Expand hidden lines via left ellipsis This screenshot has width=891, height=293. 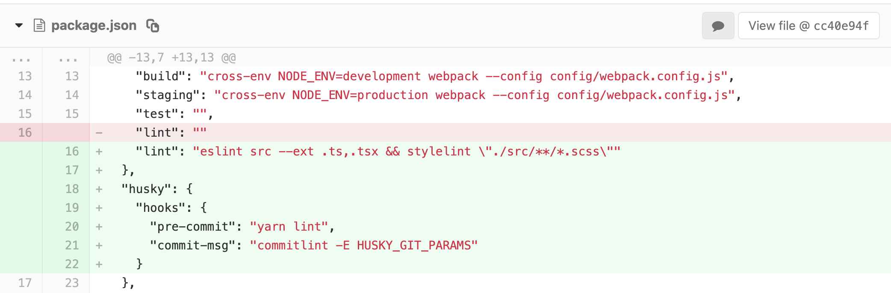click(x=21, y=58)
